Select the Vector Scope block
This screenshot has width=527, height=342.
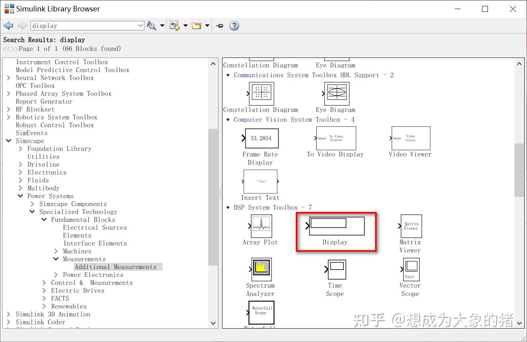[410, 270]
